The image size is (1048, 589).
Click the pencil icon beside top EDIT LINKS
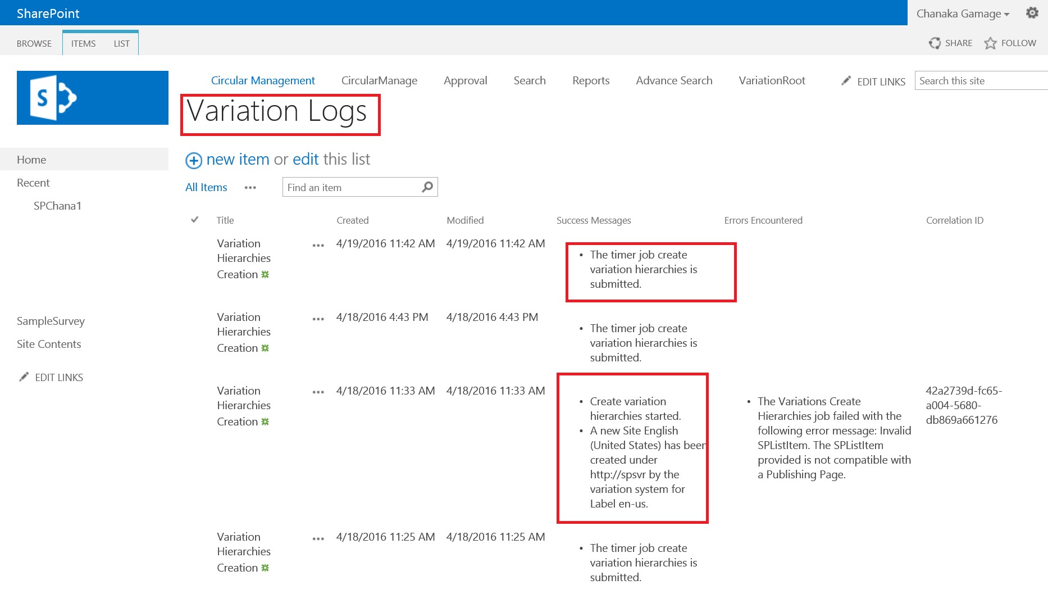(x=846, y=81)
